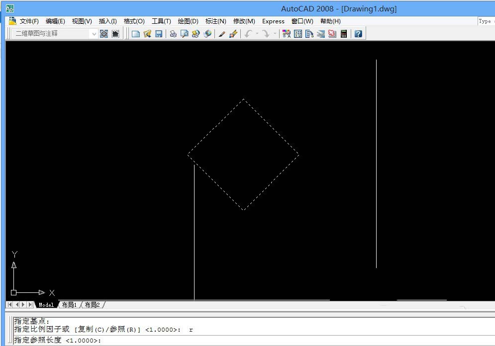Save the drawing with floppy disk icon

pyautogui.click(x=159, y=34)
